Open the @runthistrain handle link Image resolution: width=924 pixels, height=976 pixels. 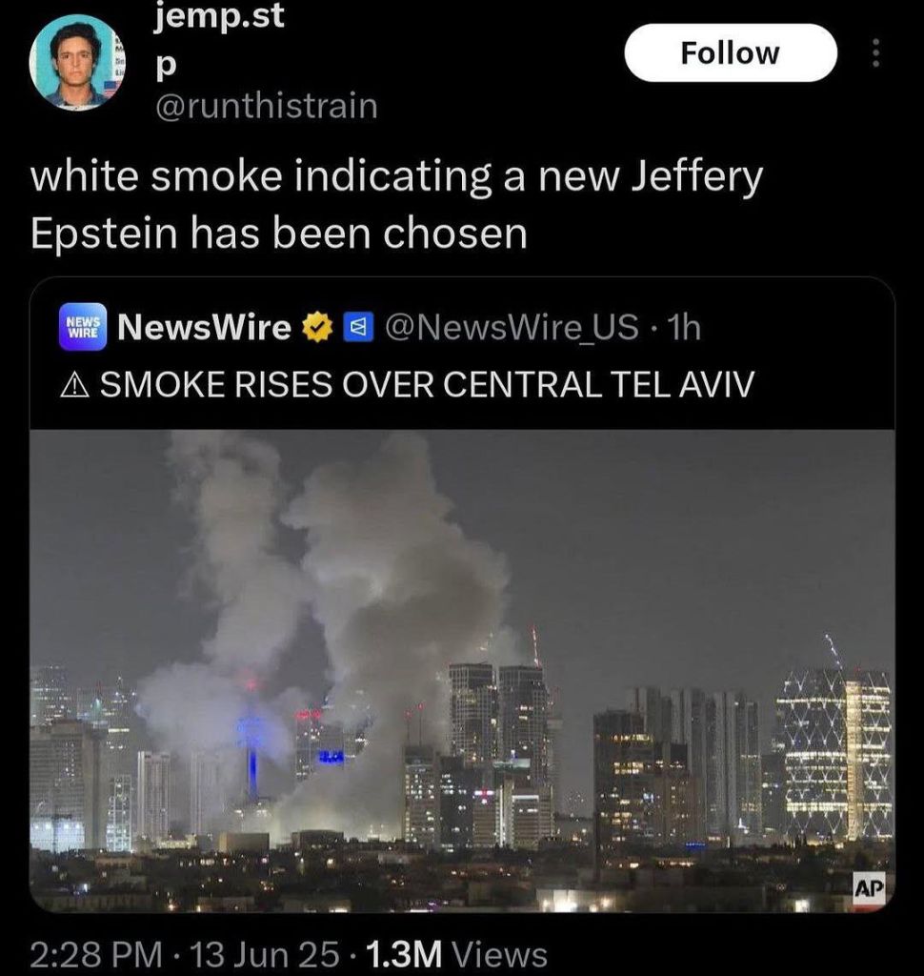click(266, 106)
